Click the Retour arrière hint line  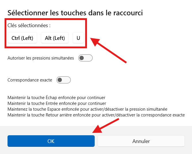96,115
